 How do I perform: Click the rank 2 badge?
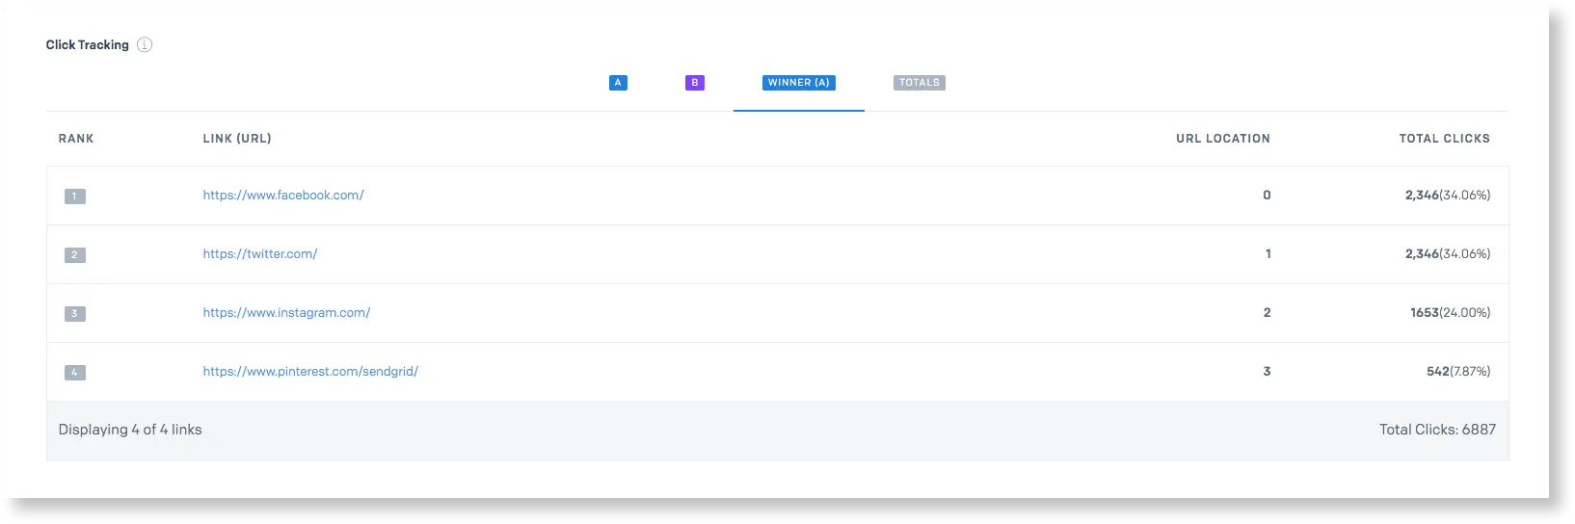(75, 255)
